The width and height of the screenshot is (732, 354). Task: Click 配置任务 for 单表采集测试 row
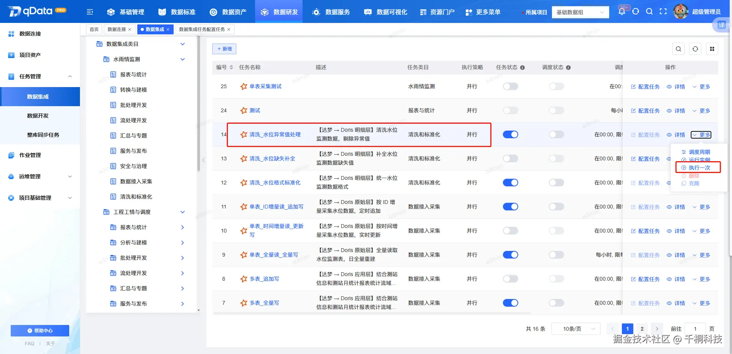tap(645, 87)
